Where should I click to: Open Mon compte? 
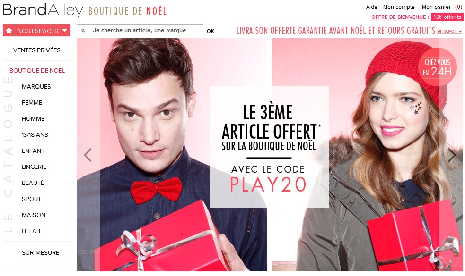point(399,7)
